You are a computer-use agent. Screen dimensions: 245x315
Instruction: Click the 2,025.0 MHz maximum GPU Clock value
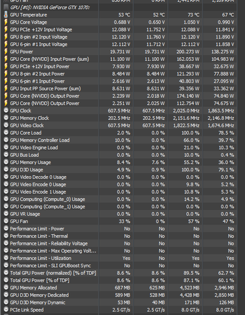186,111
